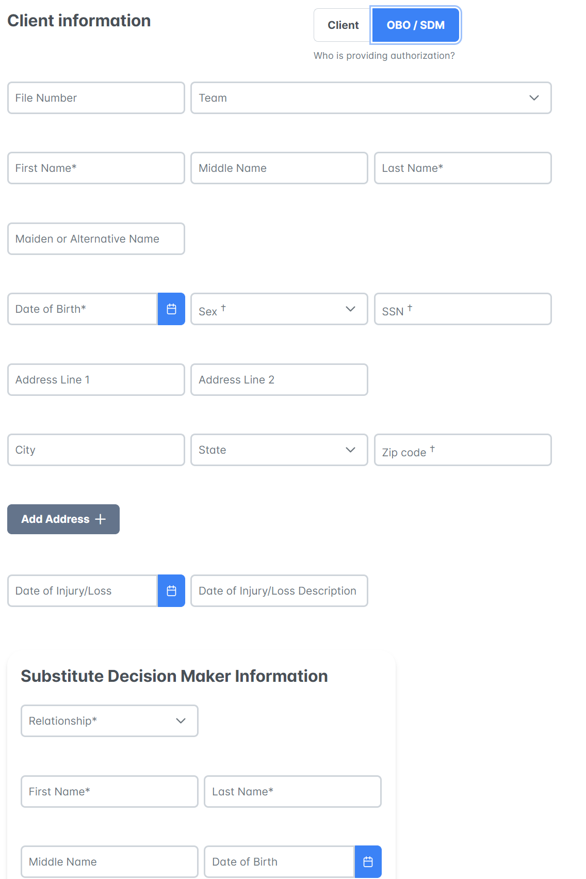This screenshot has width=586, height=879.
Task: Open the Date of Injury/Loss calendar picker
Action: [171, 591]
